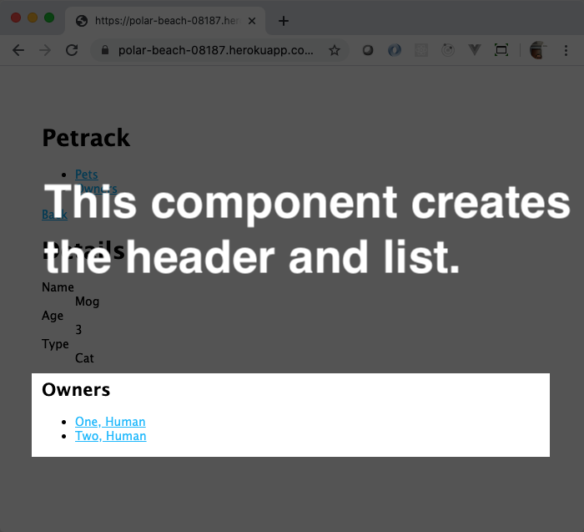Click the V-shaped extension icon
584x532 pixels.
[x=475, y=50]
